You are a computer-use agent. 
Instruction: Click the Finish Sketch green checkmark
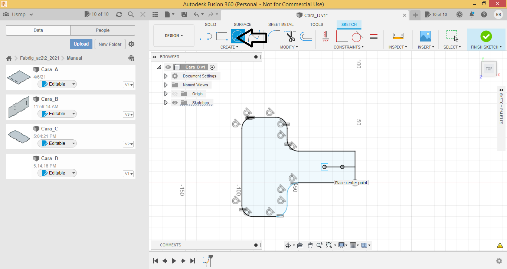(486, 36)
